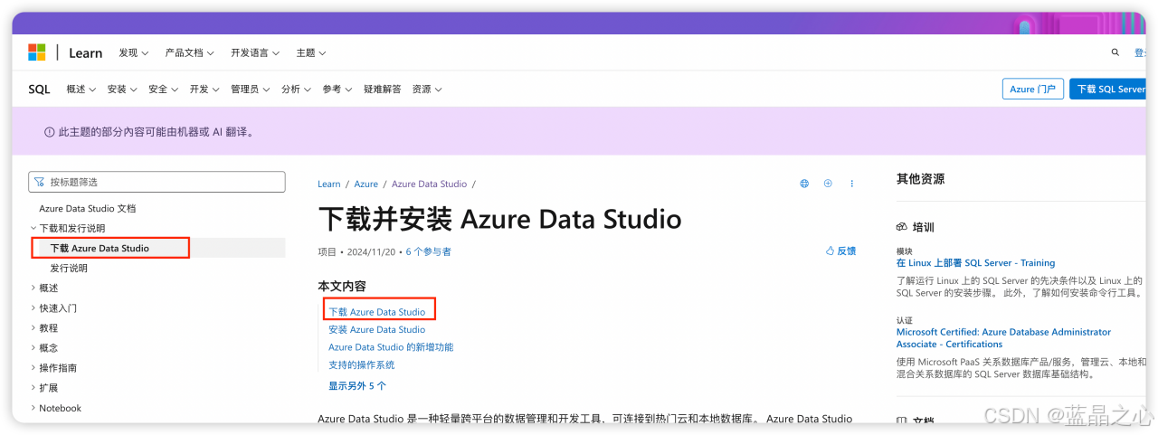The height and width of the screenshot is (435, 1158).
Task: Open 发行说明 in the sidebar
Action: tap(69, 268)
